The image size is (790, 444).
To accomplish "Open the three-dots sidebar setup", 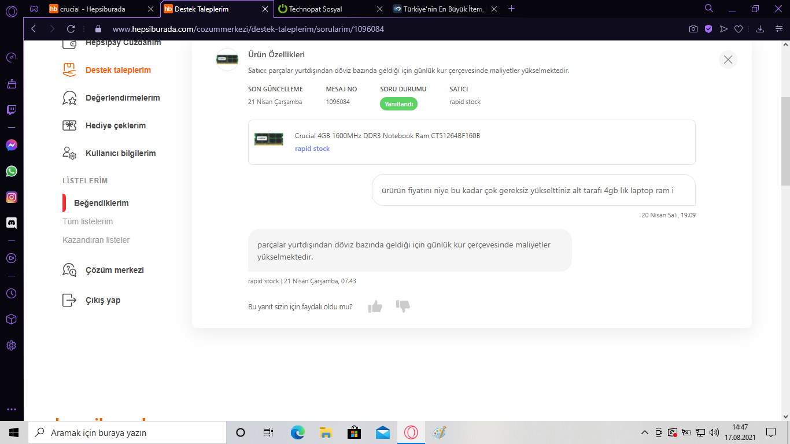I will click(12, 409).
